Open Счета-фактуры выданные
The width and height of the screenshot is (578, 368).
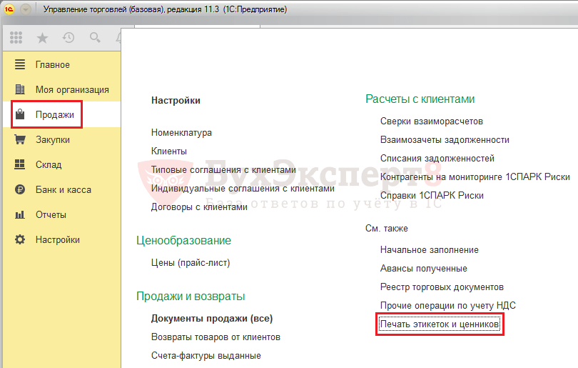206,355
